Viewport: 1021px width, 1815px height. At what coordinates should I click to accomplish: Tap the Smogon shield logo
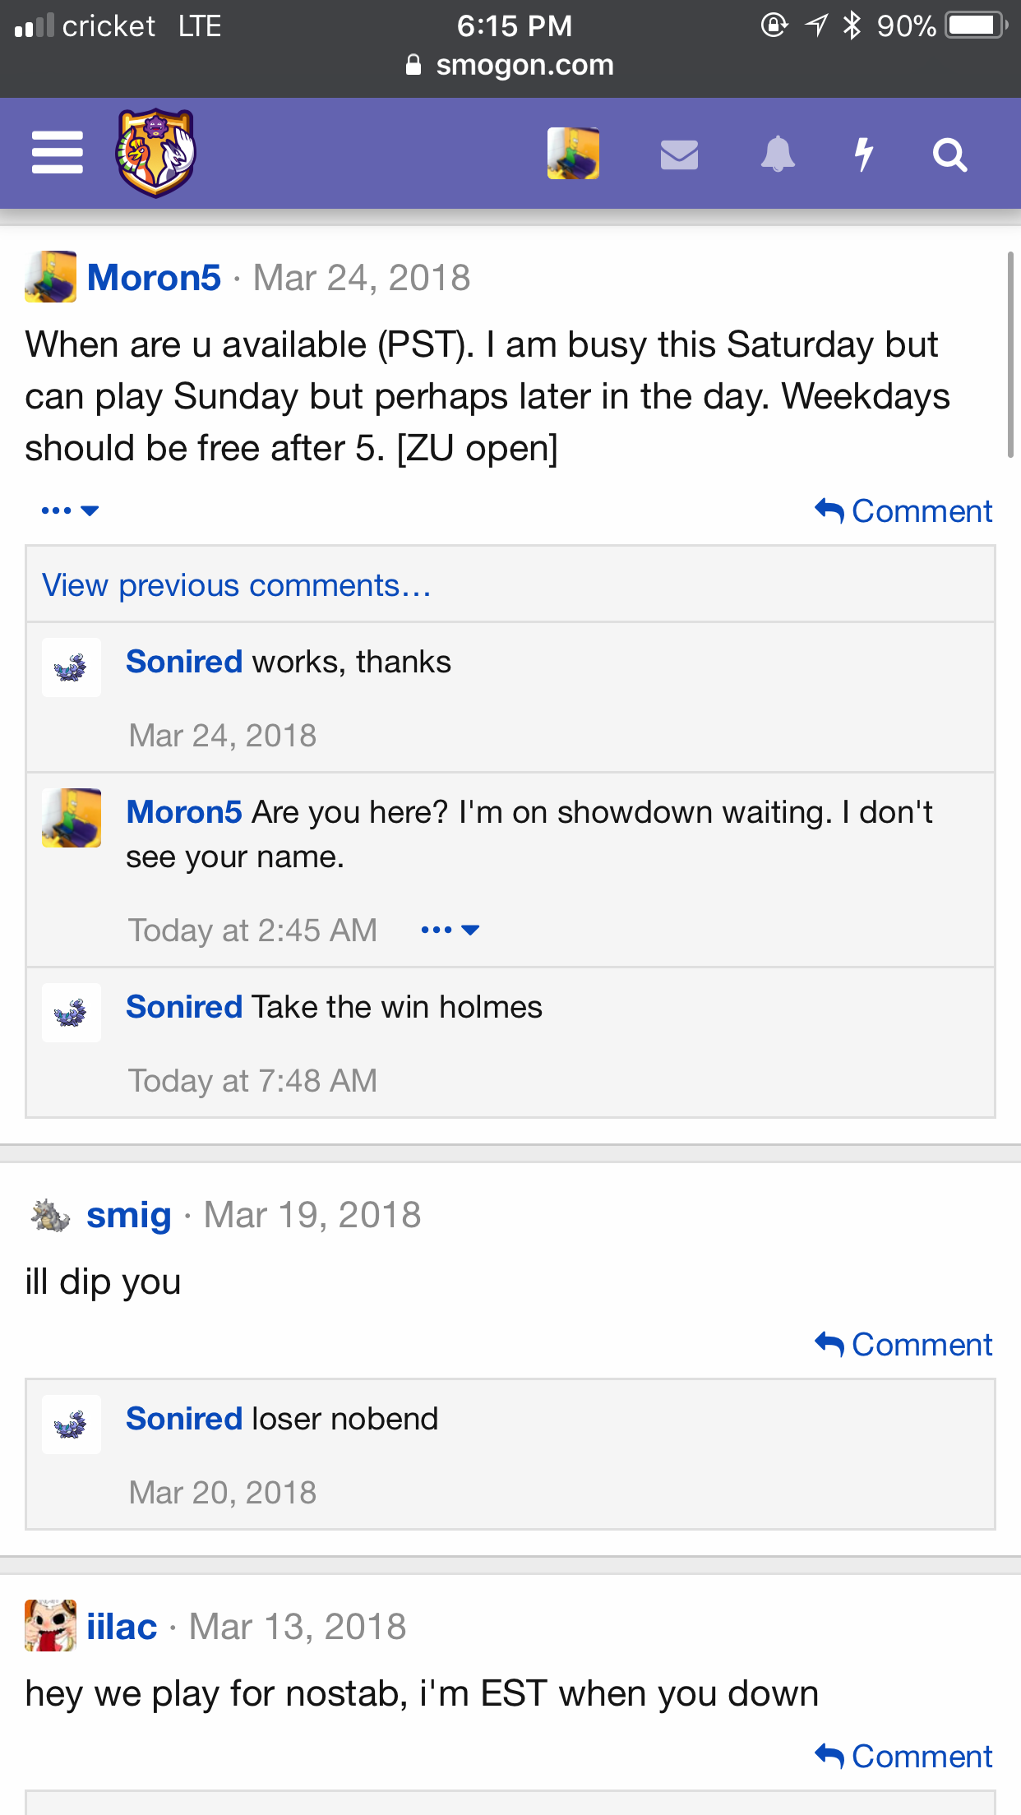point(155,153)
